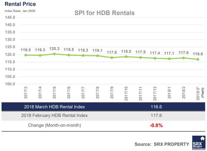Viewport: 207px width, 151px height.
Task: Click the Rental Price heading
Action: pos(20,4)
